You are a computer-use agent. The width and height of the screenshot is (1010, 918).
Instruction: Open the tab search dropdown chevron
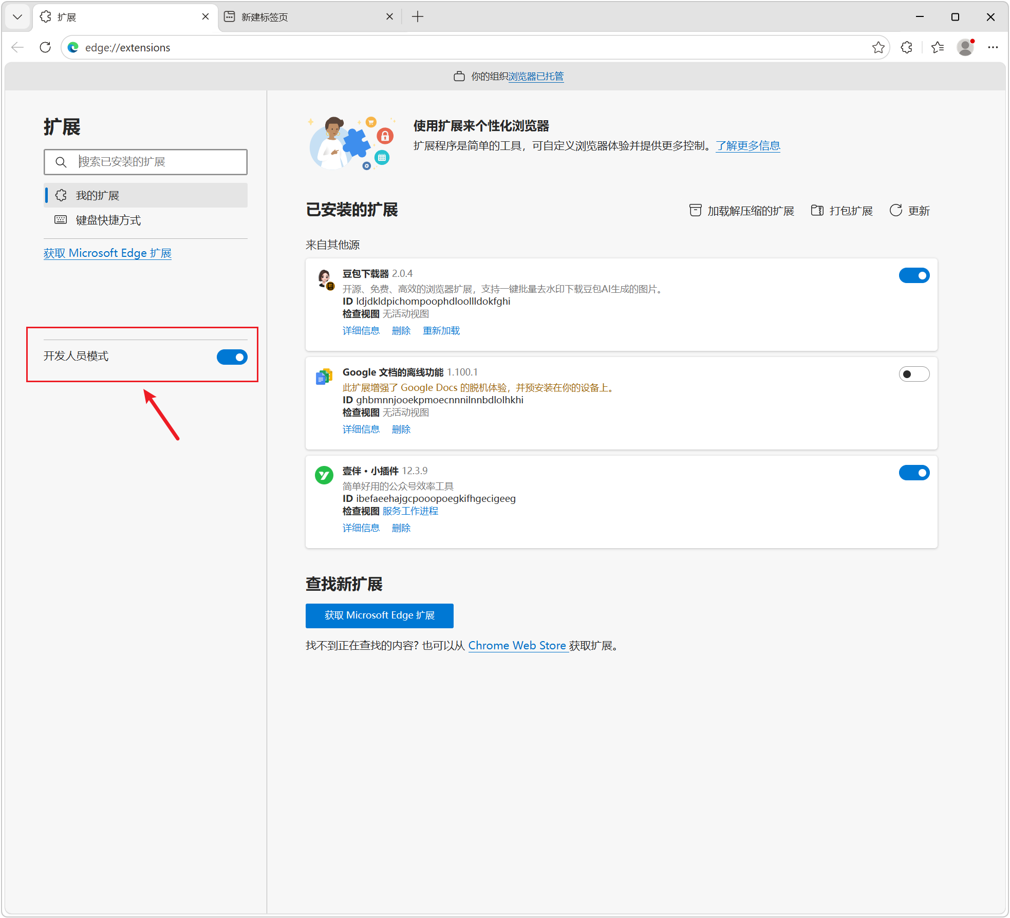pos(17,17)
